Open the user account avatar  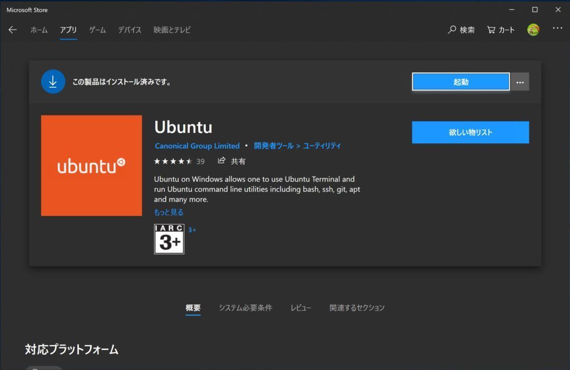click(533, 30)
